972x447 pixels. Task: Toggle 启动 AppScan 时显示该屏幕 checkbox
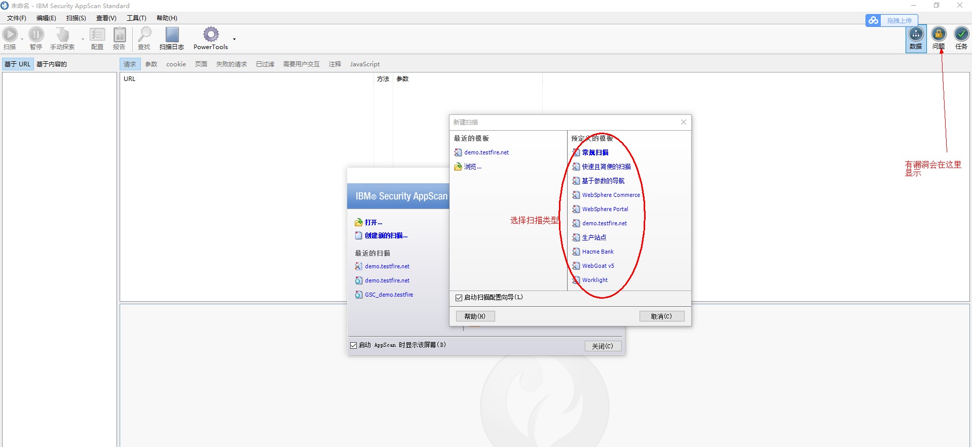(x=353, y=345)
